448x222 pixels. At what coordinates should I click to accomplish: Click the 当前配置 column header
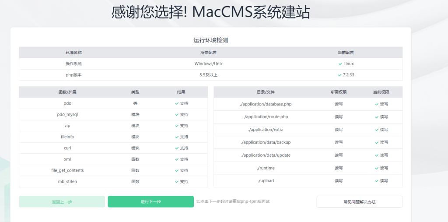pos(346,53)
